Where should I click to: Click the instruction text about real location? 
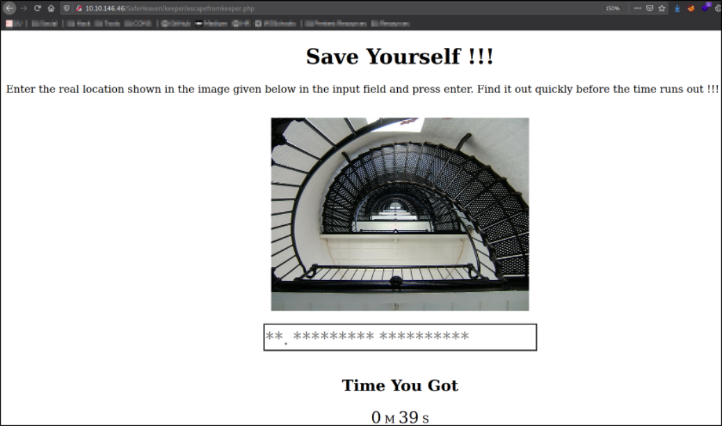(x=362, y=89)
